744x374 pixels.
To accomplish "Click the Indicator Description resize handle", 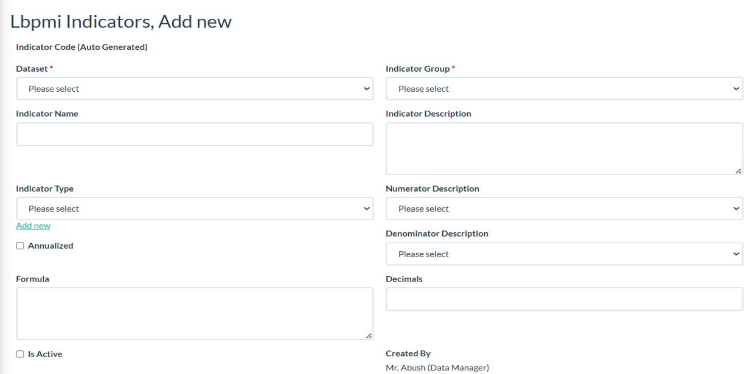I will pyautogui.click(x=738, y=171).
